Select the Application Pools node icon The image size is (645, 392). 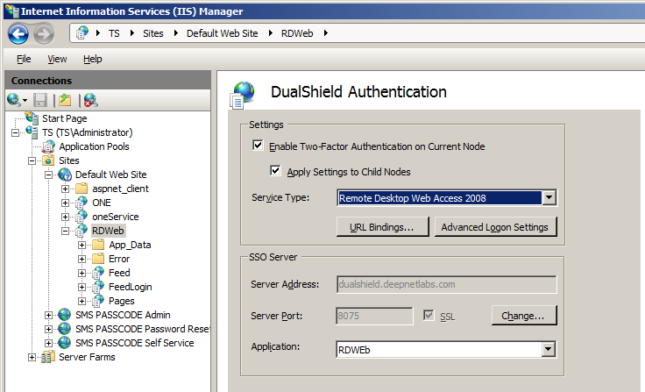[48, 146]
